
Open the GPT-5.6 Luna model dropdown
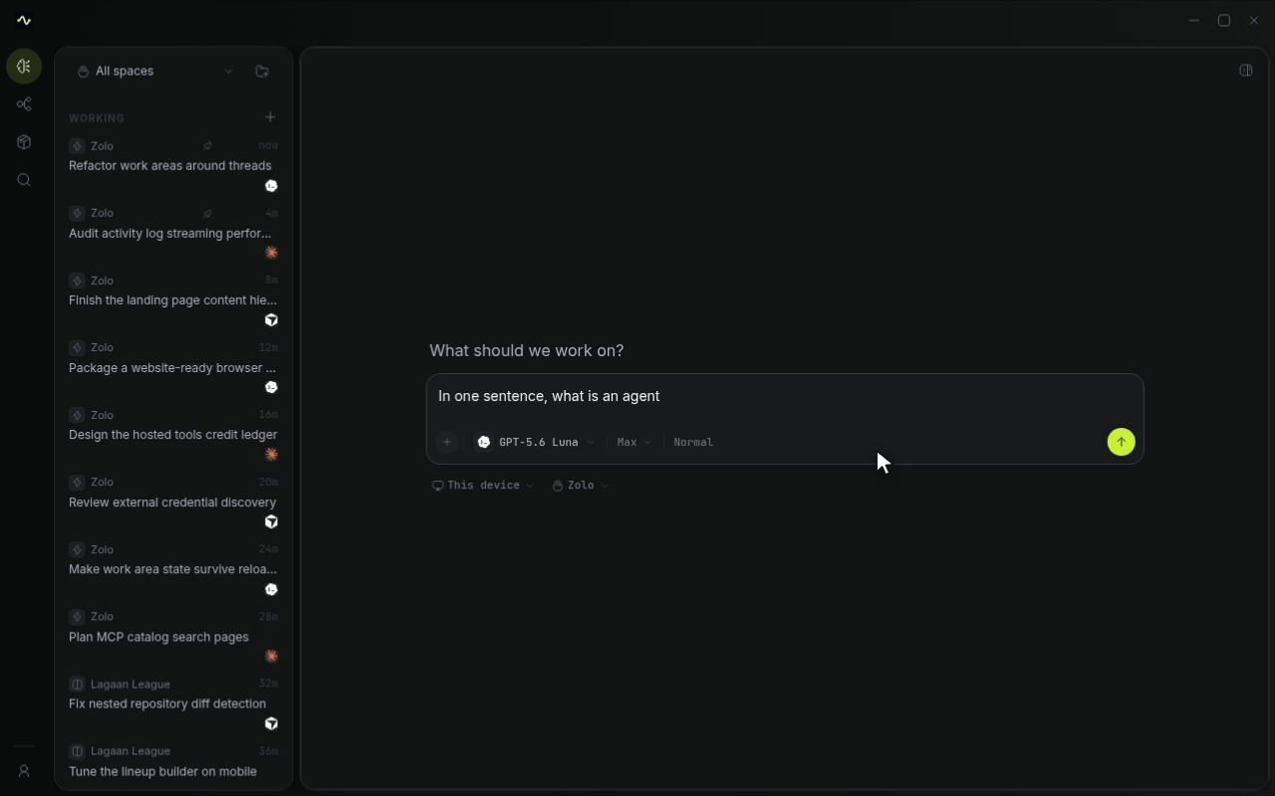[x=536, y=442]
